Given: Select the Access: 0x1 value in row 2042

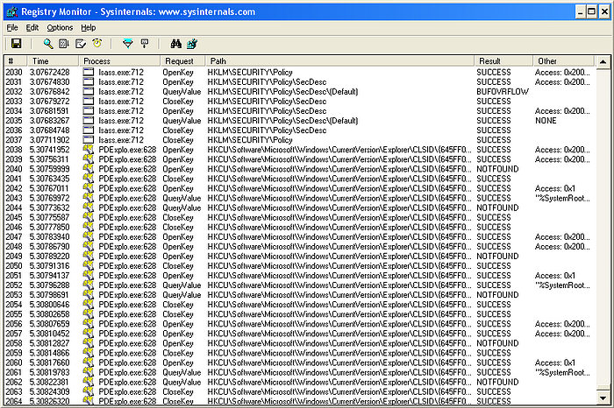Looking at the screenshot, I should (554, 188).
